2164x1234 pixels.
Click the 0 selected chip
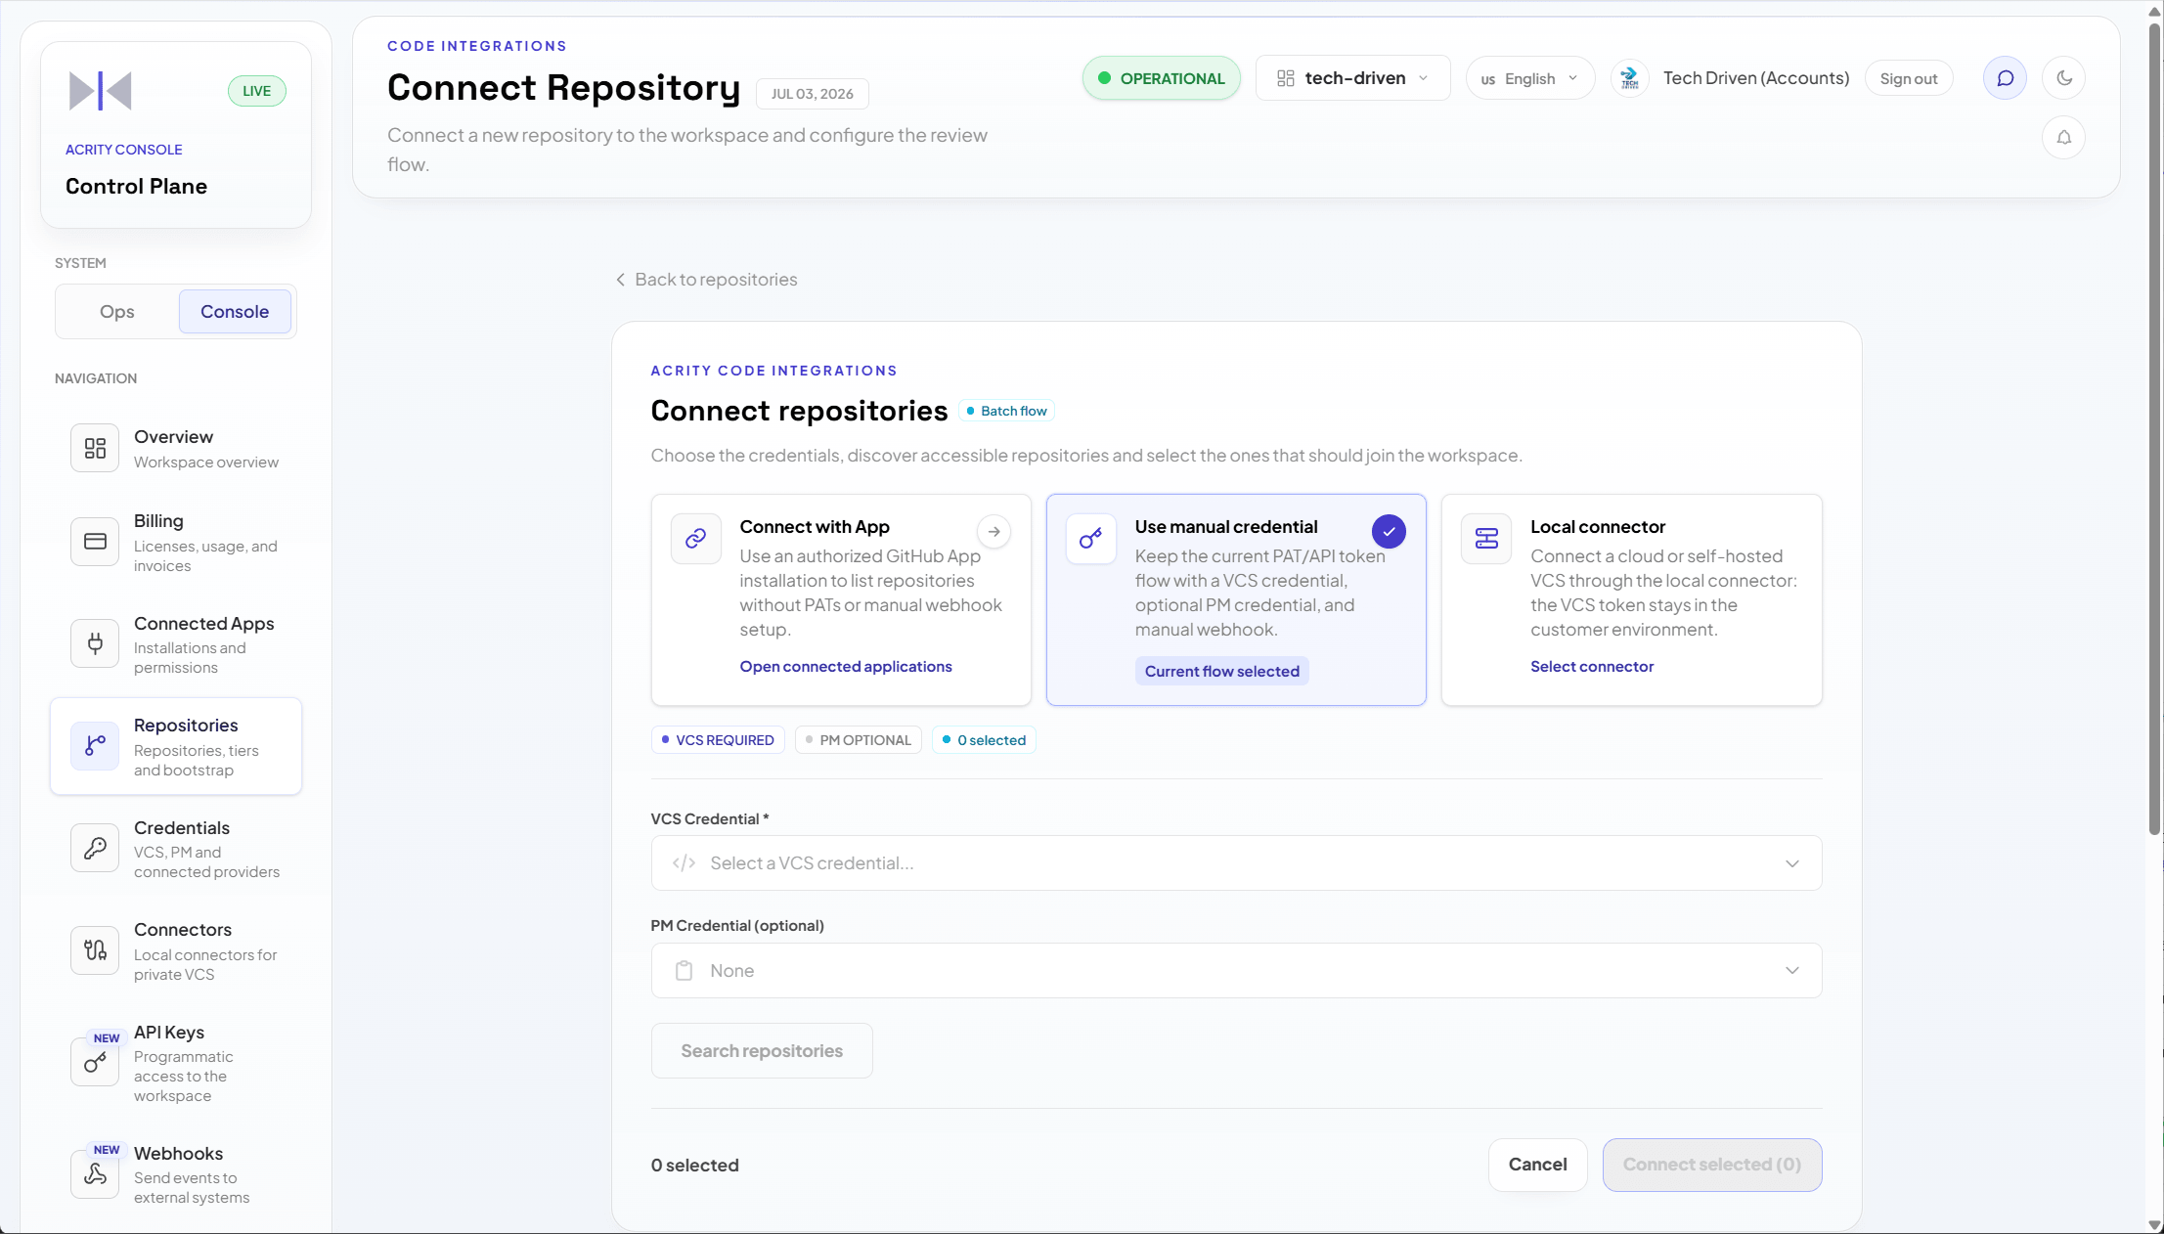pos(984,740)
